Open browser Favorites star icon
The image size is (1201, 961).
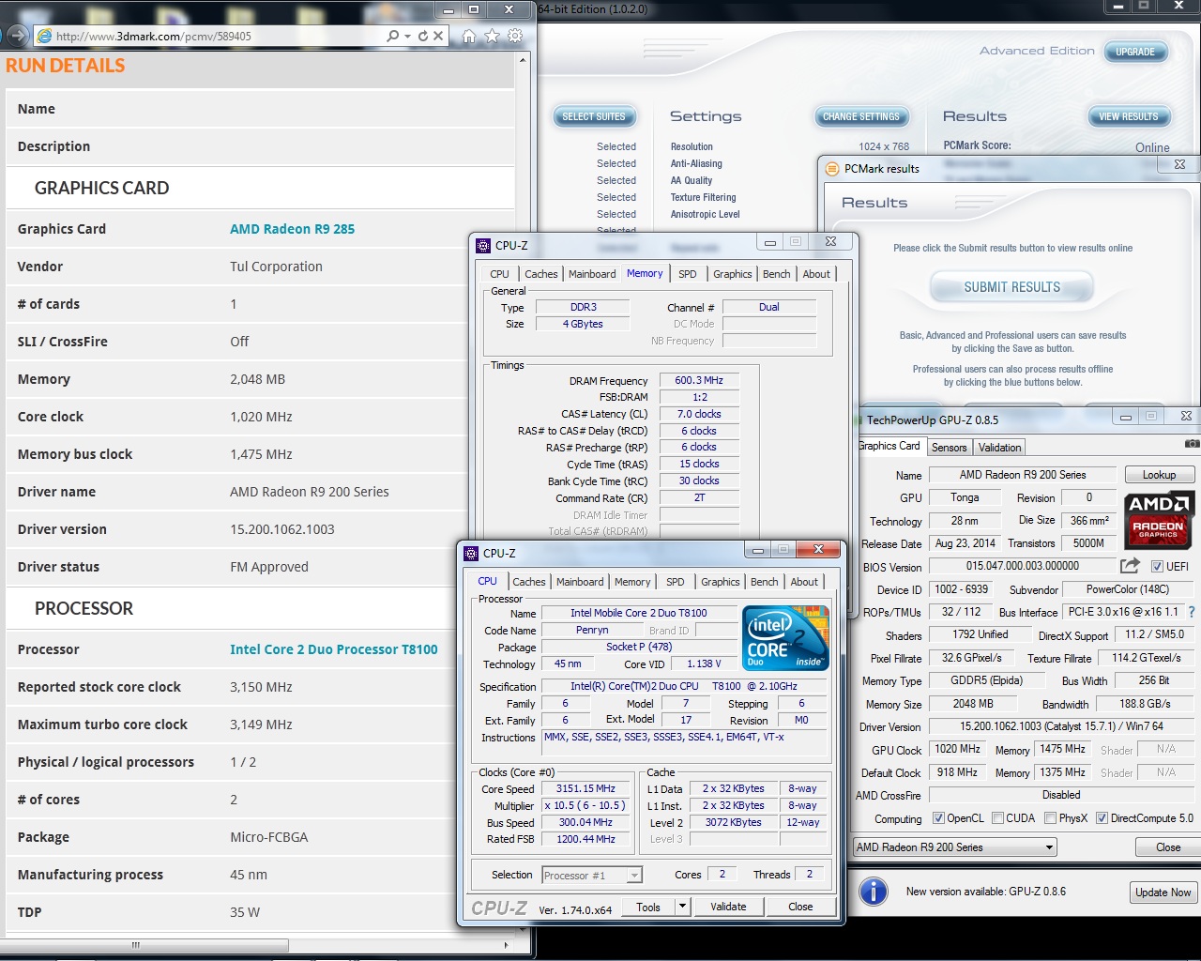point(492,36)
